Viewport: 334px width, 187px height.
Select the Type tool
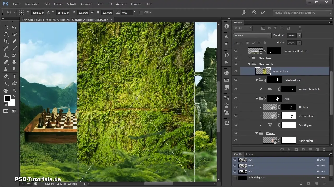point(15,76)
